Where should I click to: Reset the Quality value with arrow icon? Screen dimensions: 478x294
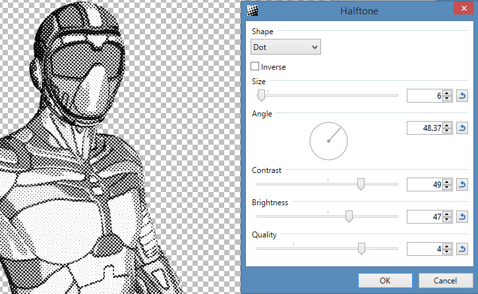point(463,249)
